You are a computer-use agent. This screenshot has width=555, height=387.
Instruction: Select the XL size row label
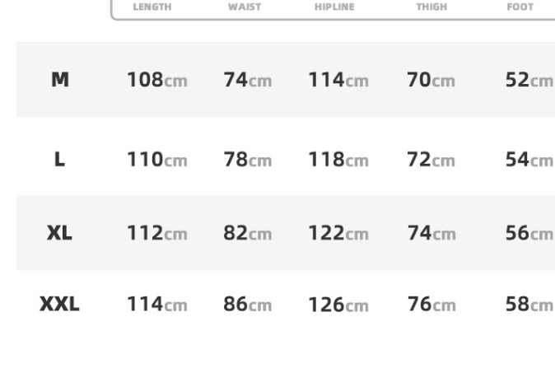(59, 233)
